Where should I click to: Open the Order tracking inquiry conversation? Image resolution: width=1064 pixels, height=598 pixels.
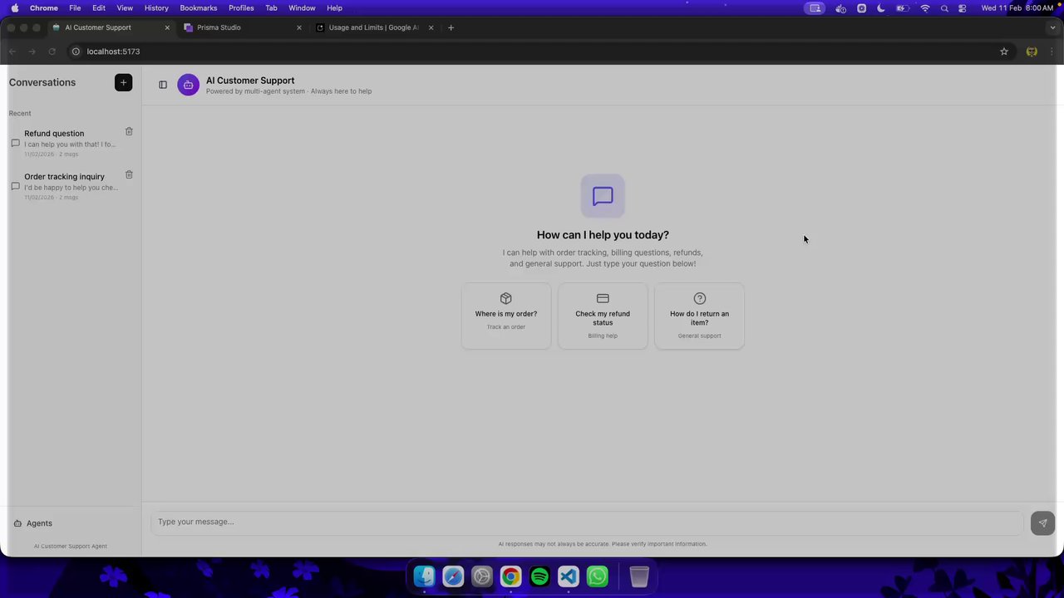coord(71,186)
